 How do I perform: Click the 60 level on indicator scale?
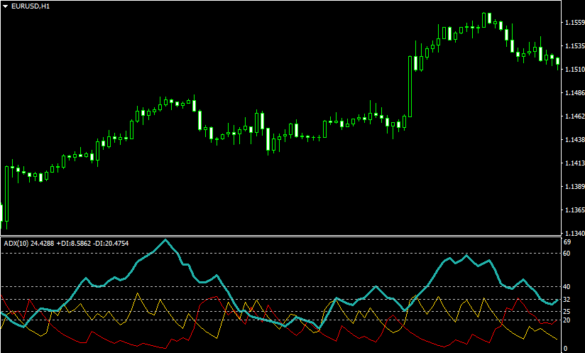pos(567,252)
